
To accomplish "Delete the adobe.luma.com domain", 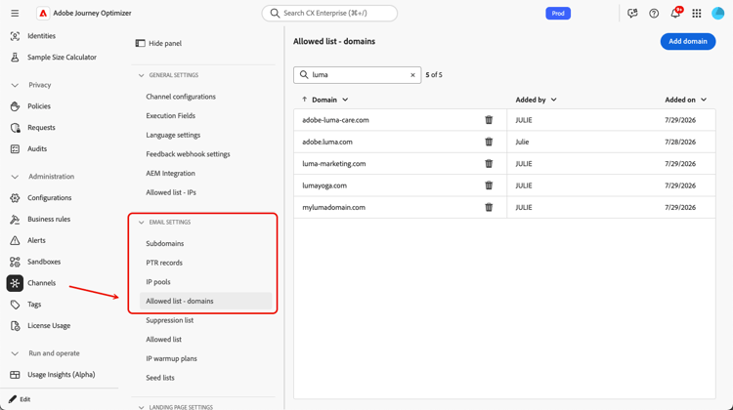I will pos(489,142).
